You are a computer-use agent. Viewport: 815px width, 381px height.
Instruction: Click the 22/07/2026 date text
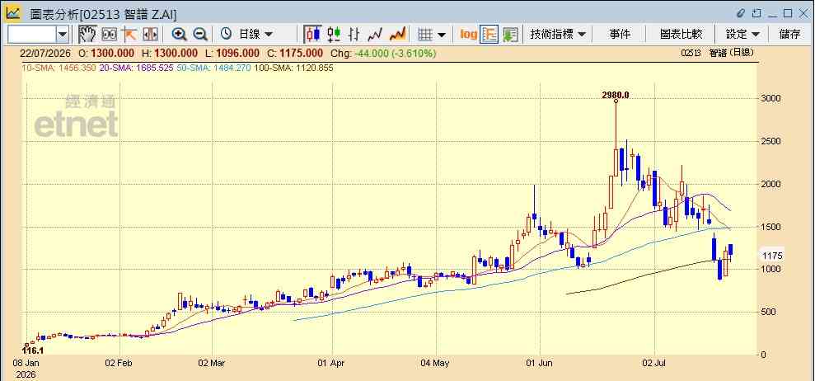(x=45, y=53)
